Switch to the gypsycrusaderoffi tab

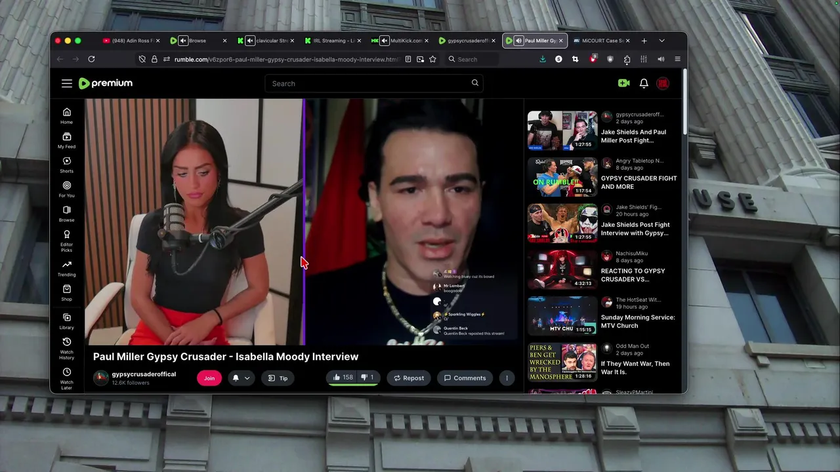tap(468, 41)
